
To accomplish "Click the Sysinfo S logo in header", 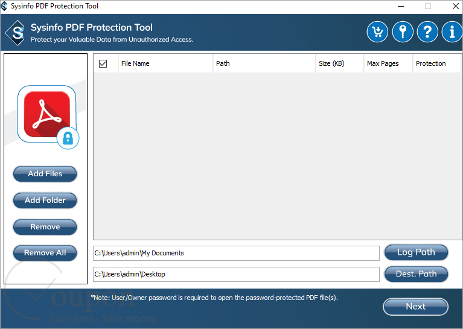I will coord(15,33).
